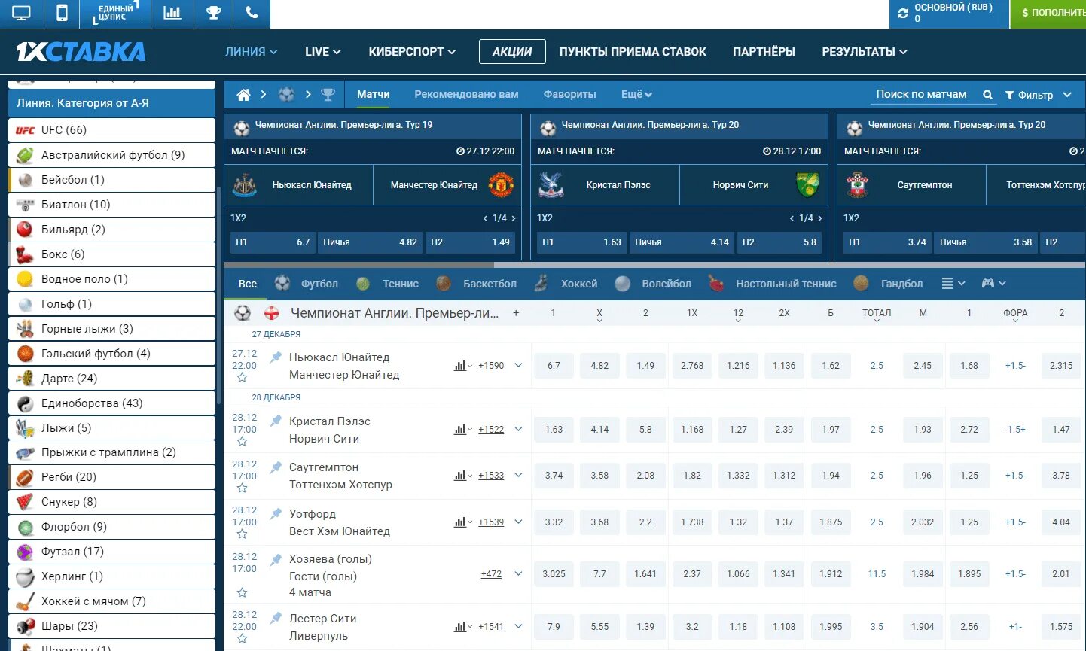
Task: Open the UFC (66) category
Action: (x=111, y=130)
